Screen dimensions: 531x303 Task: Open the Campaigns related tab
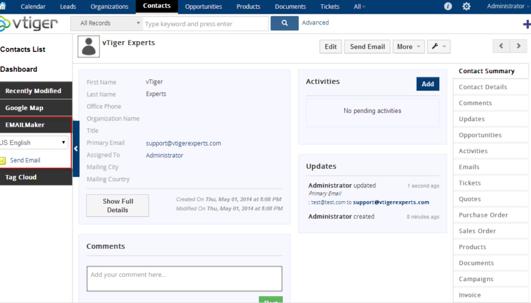(x=490, y=279)
